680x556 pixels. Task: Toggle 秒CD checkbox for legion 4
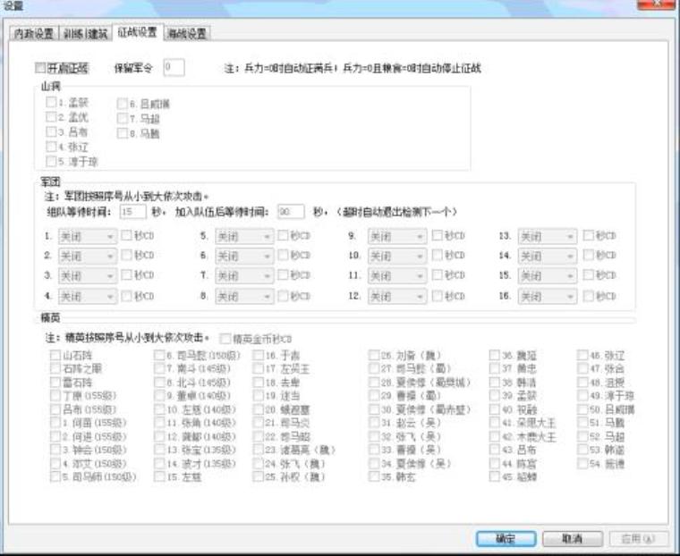(126, 296)
